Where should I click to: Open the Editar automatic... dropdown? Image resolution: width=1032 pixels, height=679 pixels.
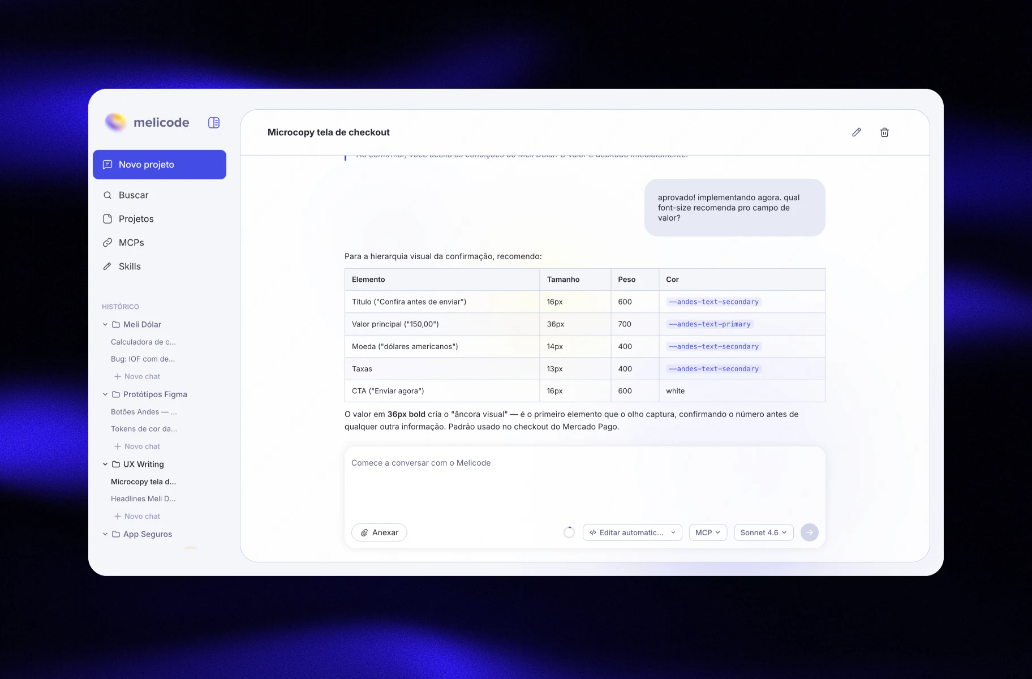[x=632, y=532]
